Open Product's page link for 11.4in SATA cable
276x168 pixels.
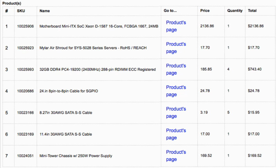tap(176, 134)
